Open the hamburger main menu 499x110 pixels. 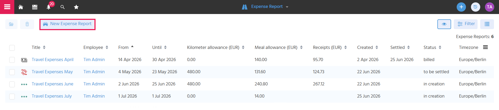point(7,7)
